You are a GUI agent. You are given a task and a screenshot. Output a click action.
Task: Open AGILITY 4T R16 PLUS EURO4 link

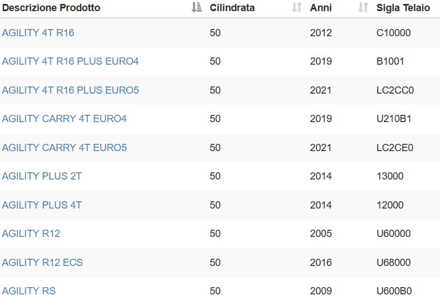pyautogui.click(x=70, y=61)
